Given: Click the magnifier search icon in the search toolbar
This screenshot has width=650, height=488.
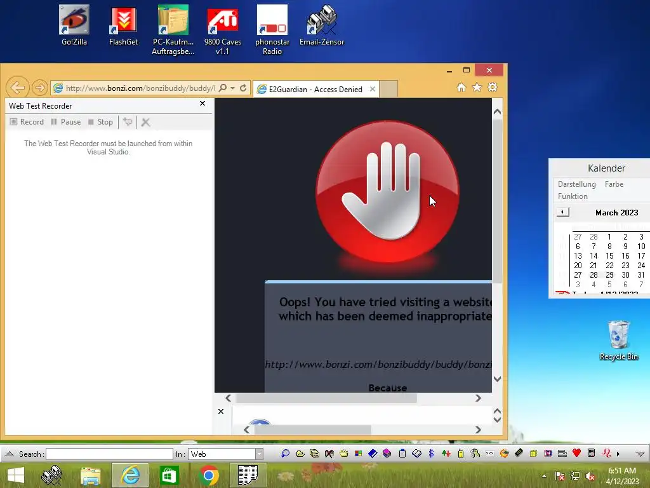Looking at the screenshot, I should point(285,454).
